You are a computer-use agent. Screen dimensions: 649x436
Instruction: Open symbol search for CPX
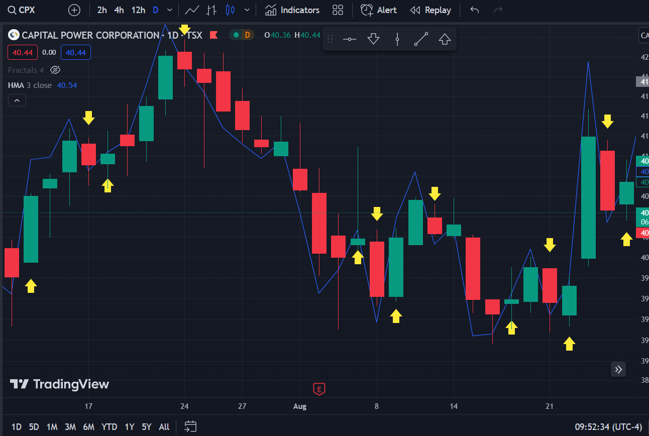20,10
